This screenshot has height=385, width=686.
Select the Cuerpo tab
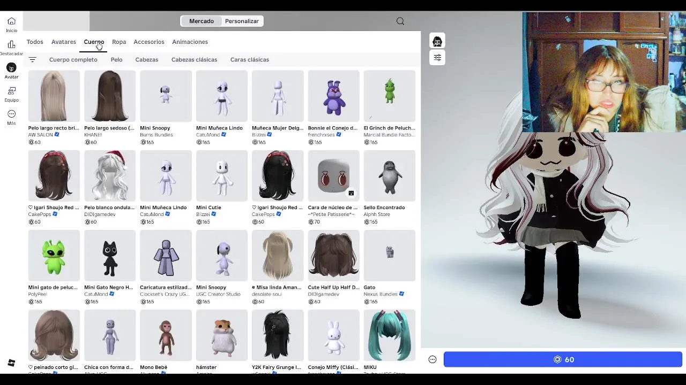click(x=94, y=42)
